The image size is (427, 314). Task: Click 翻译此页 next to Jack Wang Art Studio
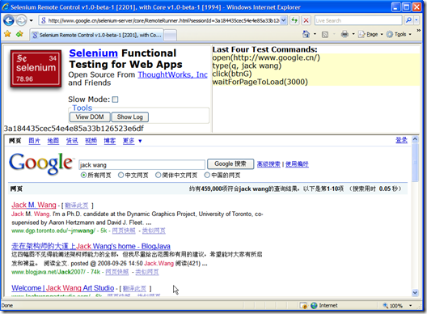click(x=134, y=289)
